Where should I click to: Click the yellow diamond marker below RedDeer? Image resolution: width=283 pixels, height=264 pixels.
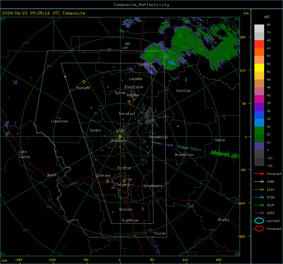pos(129,102)
